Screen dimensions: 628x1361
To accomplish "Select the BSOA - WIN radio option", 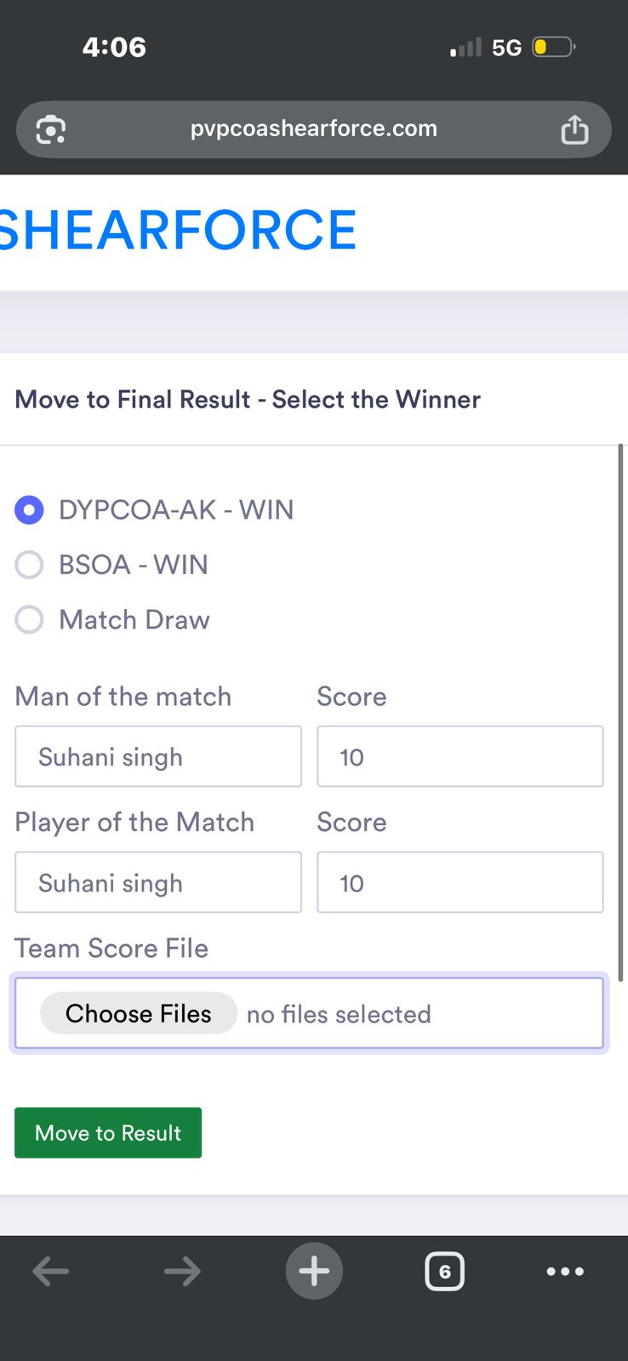I will (30, 565).
